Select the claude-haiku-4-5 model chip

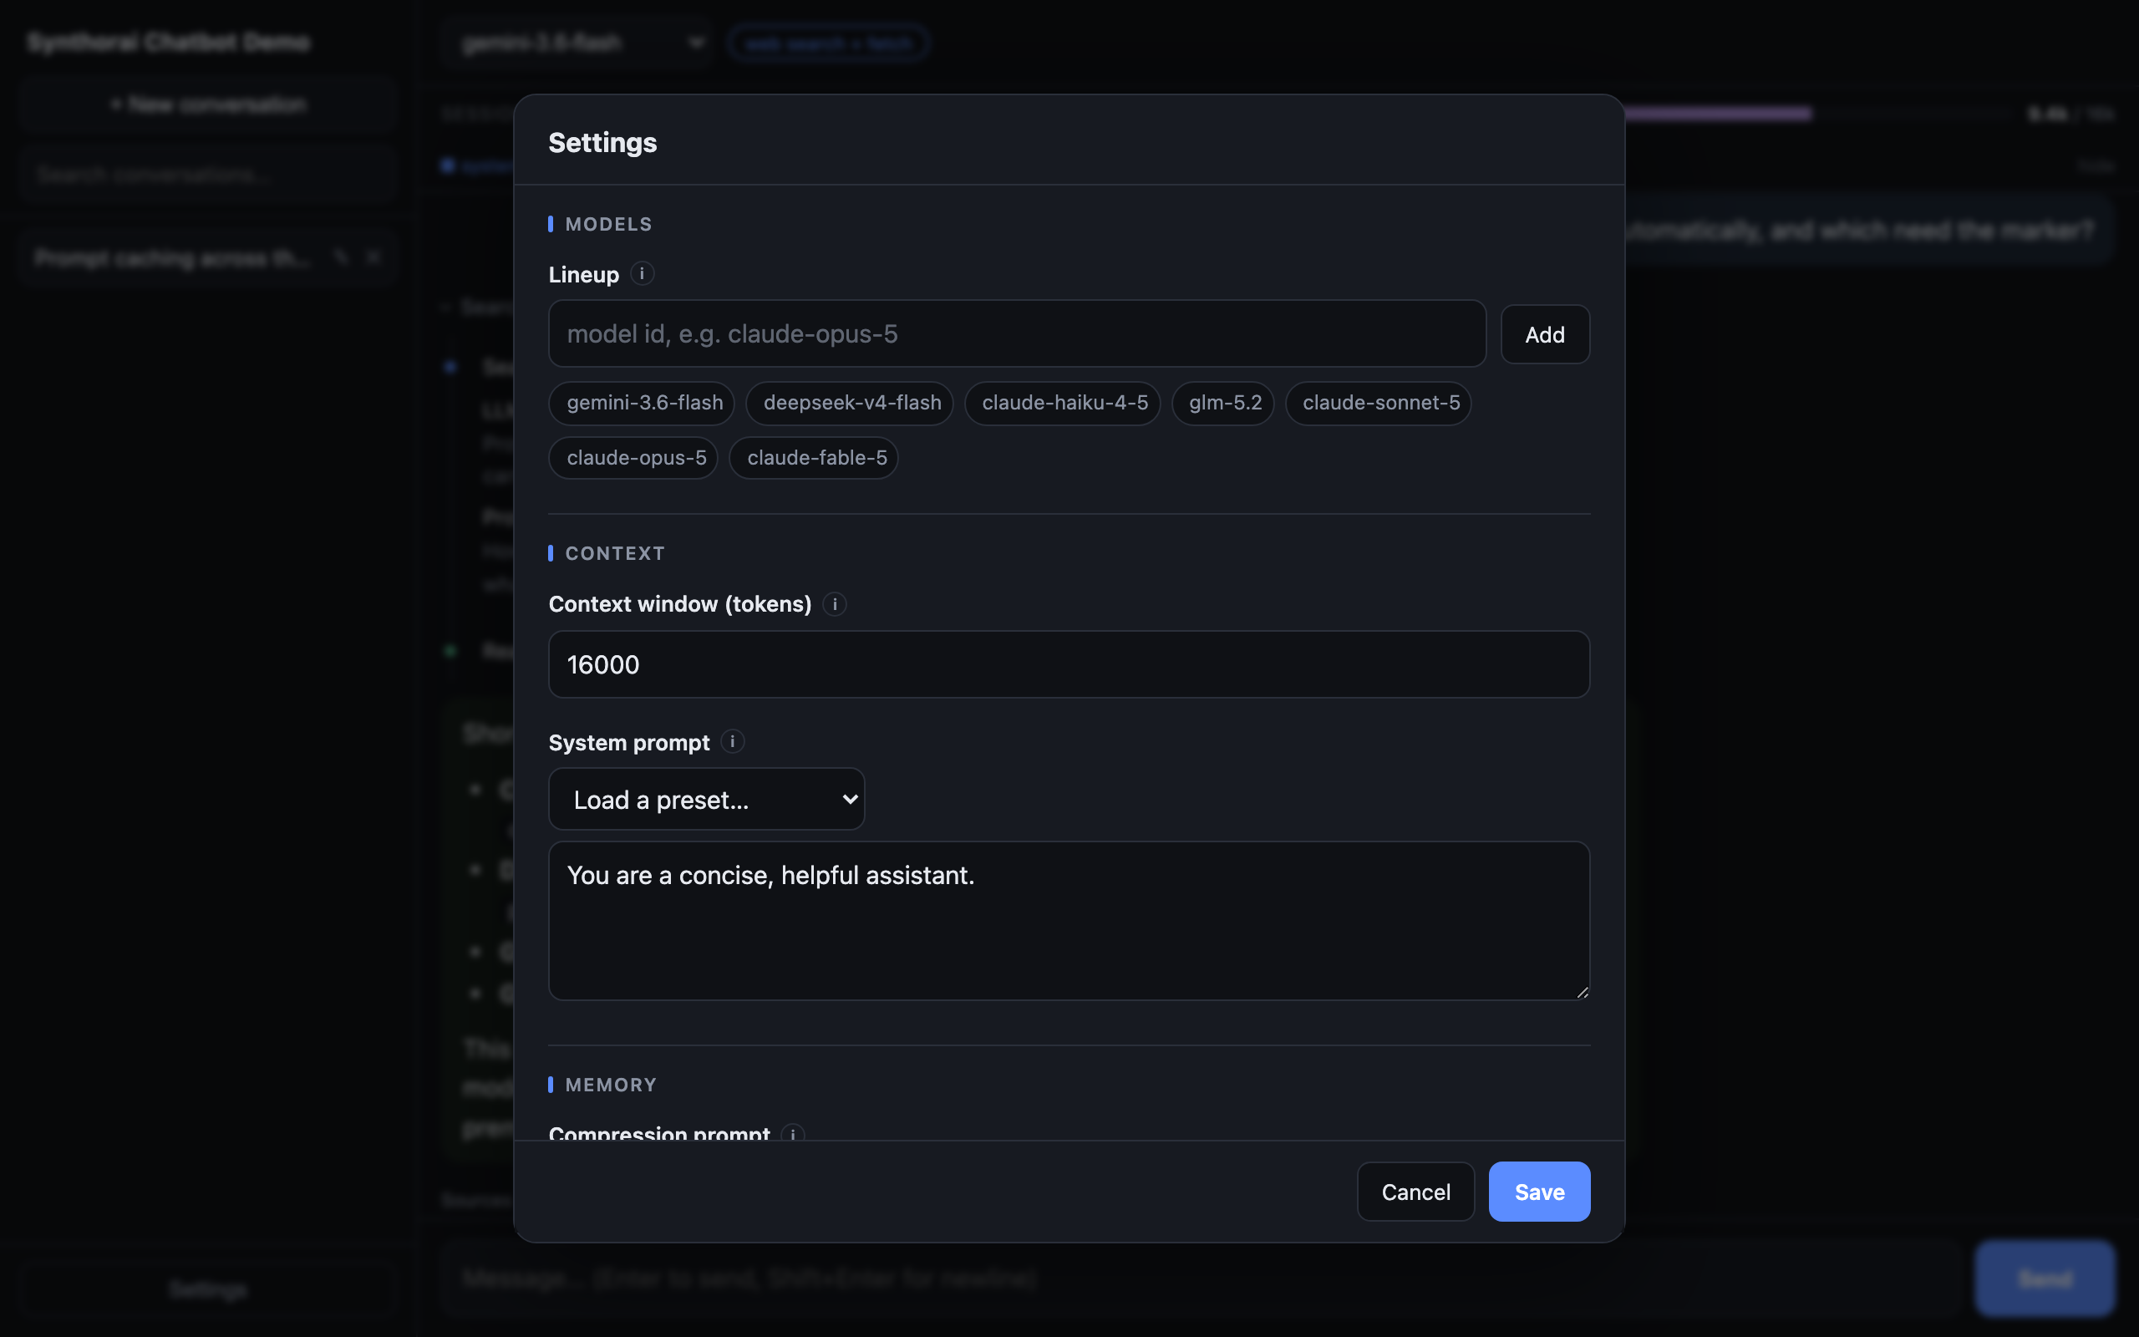[x=1063, y=404]
